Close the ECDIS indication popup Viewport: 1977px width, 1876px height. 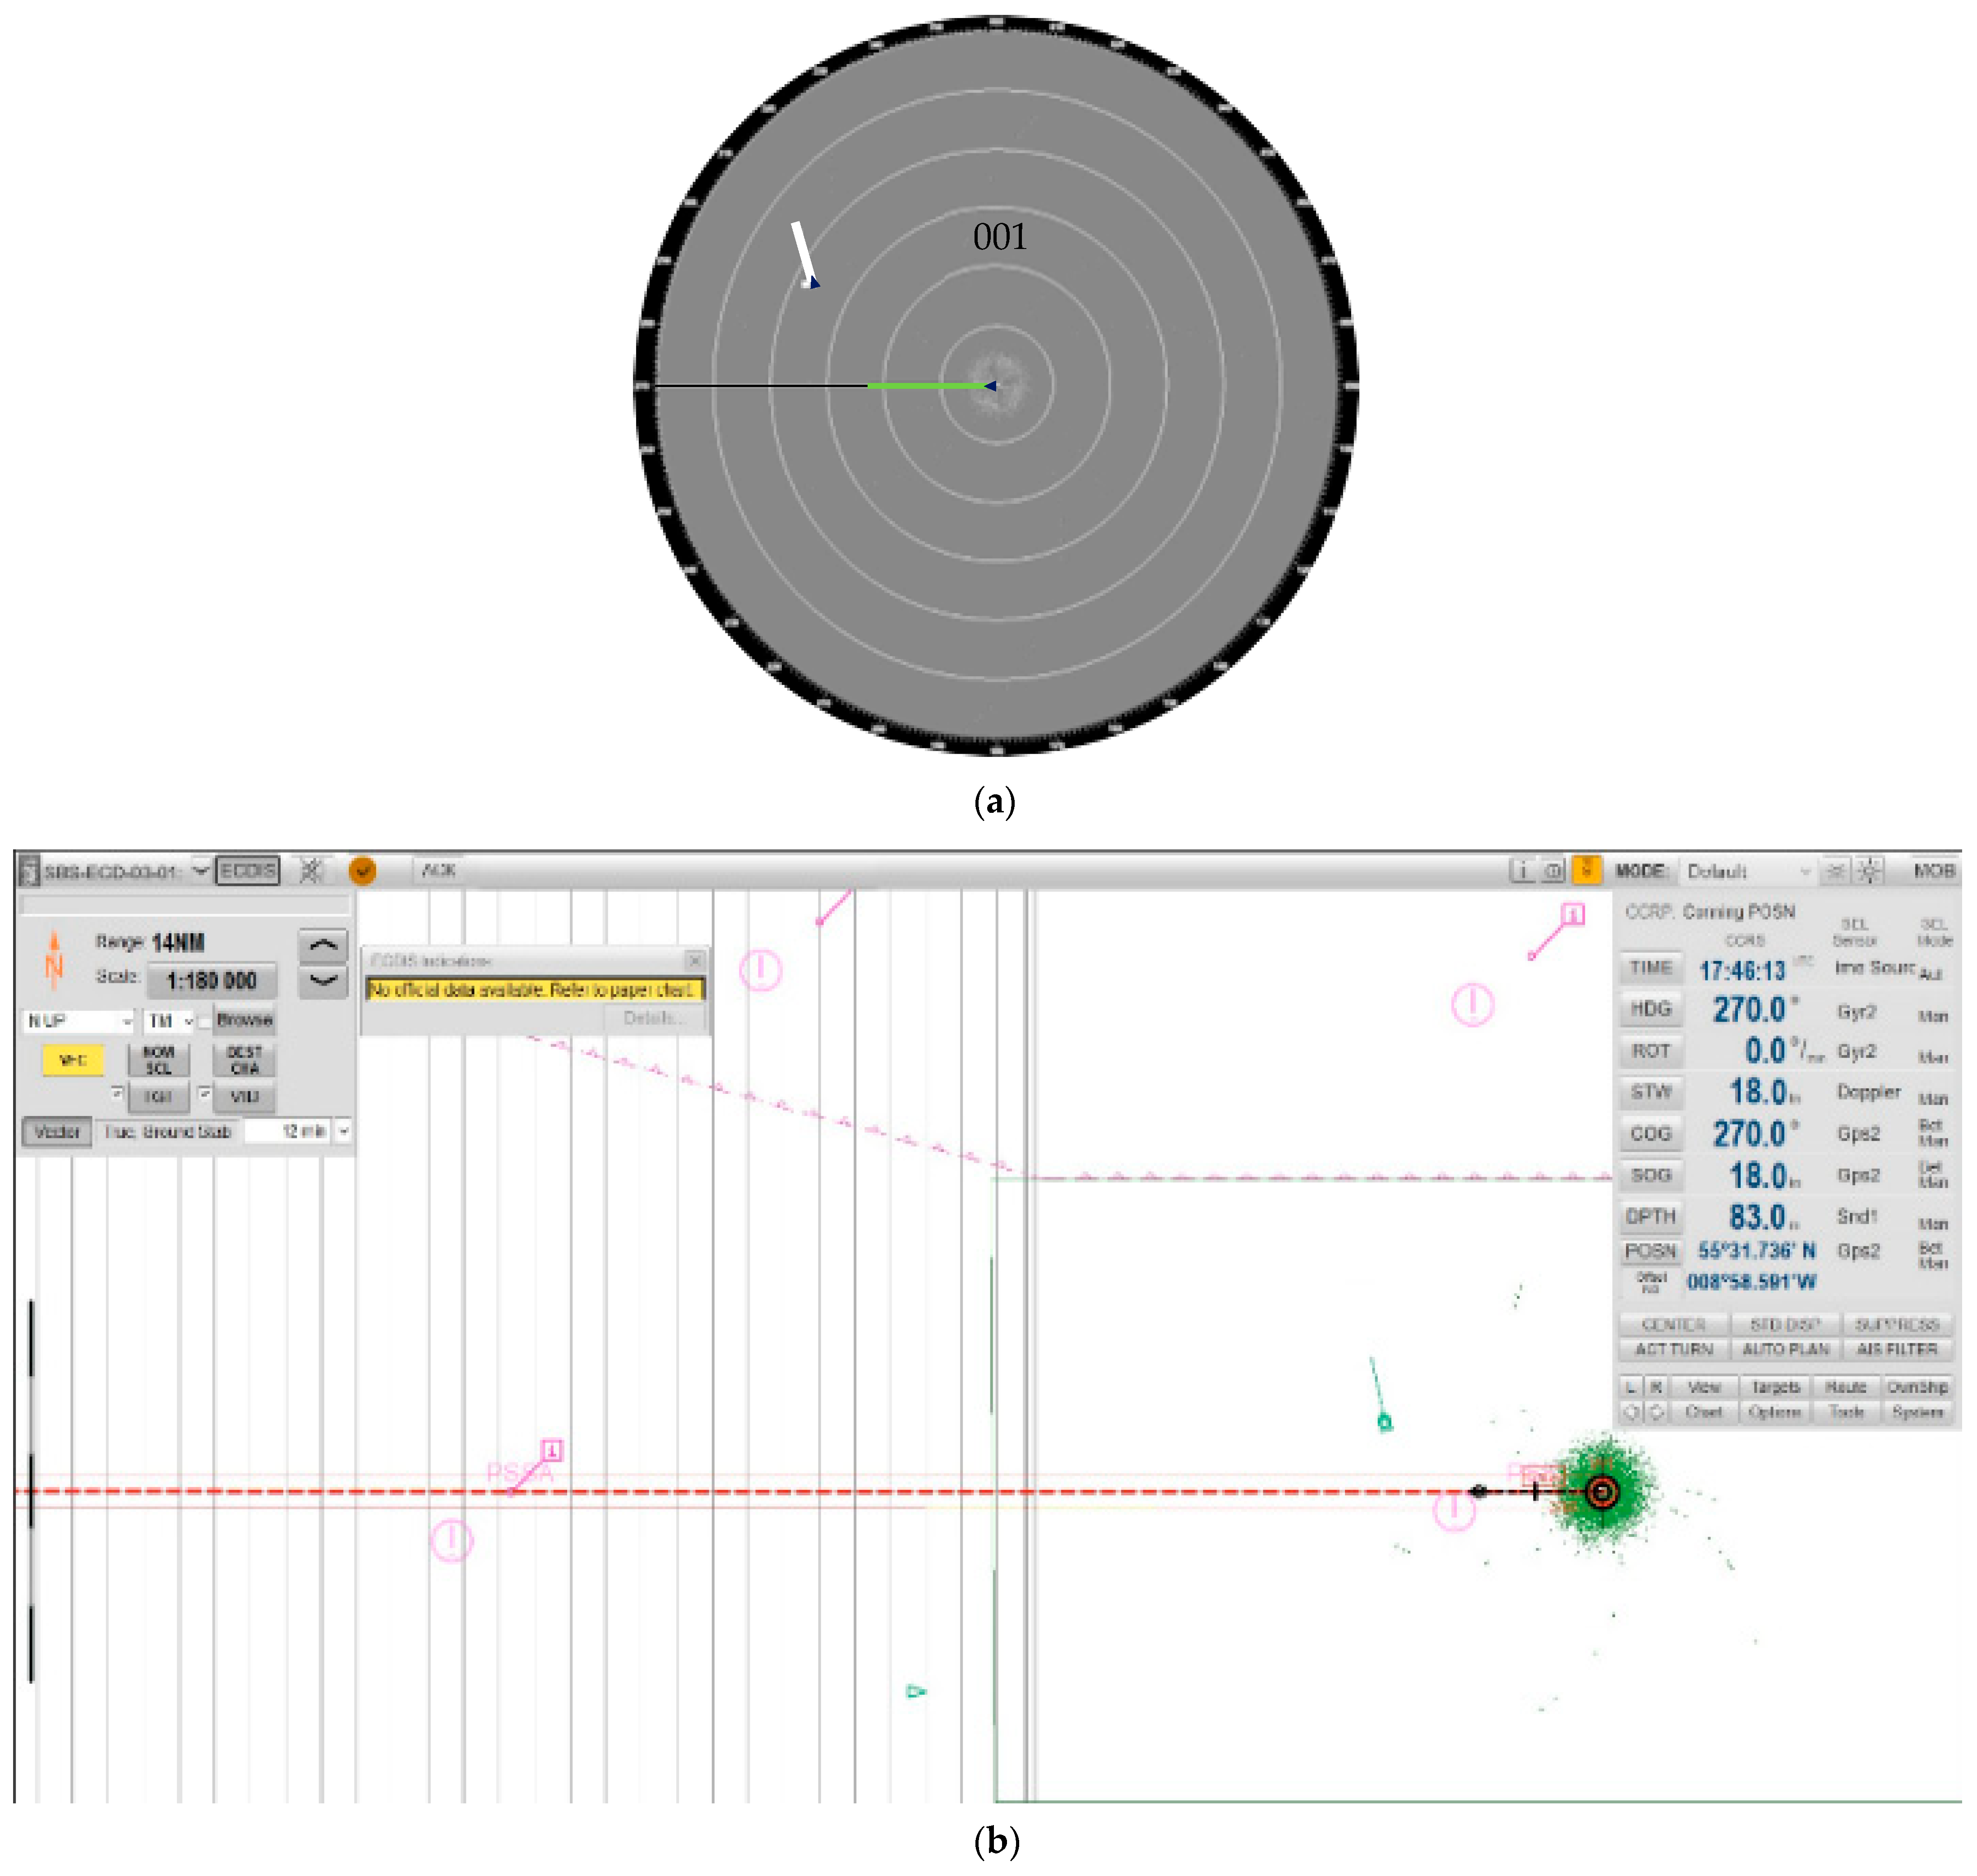tap(695, 961)
